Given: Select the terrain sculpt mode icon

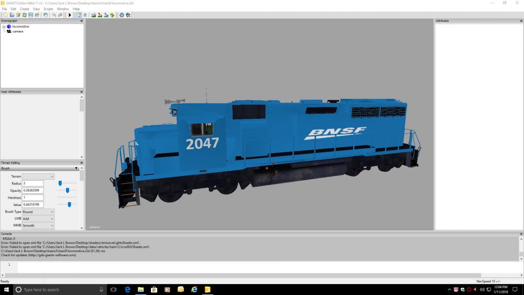Looking at the screenshot, I should pyautogui.click(x=94, y=15).
